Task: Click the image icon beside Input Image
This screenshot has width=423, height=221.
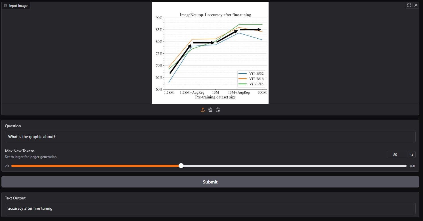Action: point(6,6)
